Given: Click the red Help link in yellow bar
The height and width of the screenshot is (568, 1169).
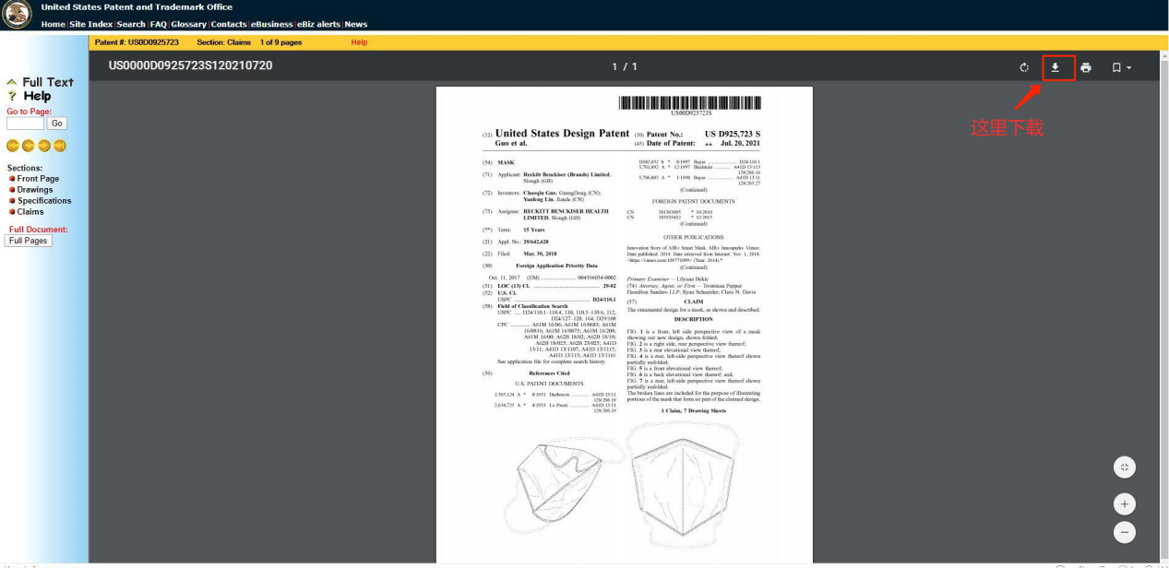Looking at the screenshot, I should (359, 42).
